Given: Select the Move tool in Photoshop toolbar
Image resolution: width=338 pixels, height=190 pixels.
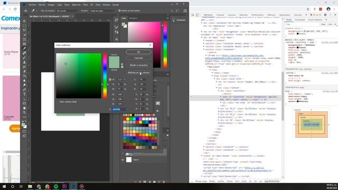Looking at the screenshot, I should click(x=24, y=21).
